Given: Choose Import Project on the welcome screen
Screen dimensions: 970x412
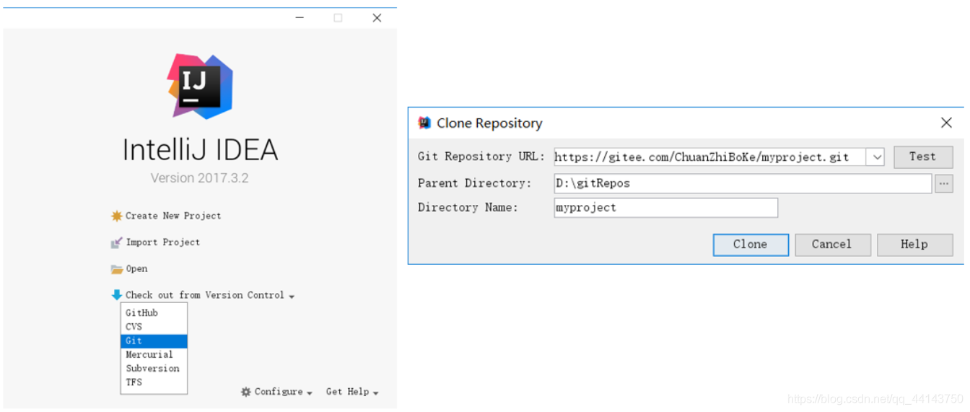Looking at the screenshot, I should coord(163,242).
